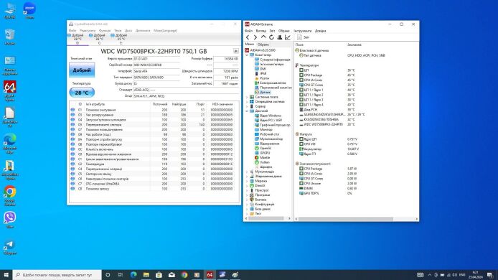The width and height of the screenshot is (498, 280).
Task: Select the Тип датчика row in AIDA64
Action: coord(342,55)
